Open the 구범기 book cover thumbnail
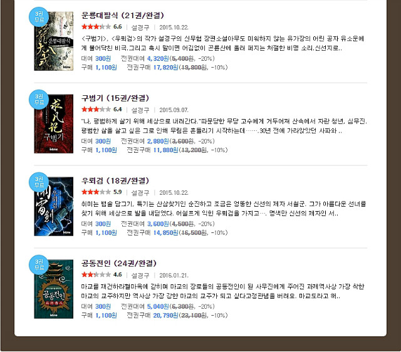 point(54,124)
